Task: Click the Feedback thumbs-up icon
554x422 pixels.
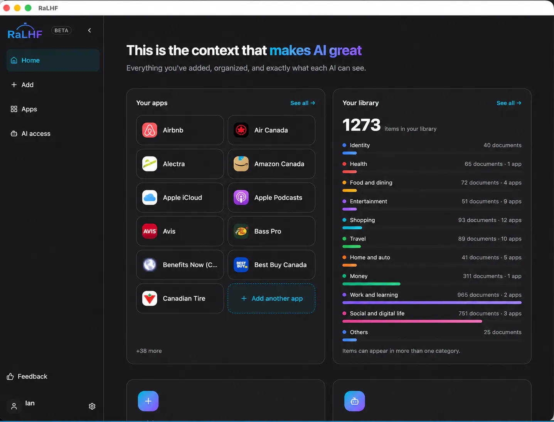Action: pos(10,377)
